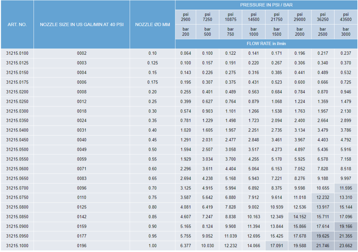Click nozzle diameter 0.175 cell
The image size is (358, 252).
(x=153, y=82)
